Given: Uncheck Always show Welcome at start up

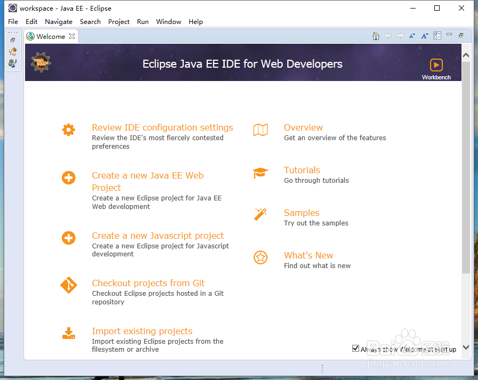Looking at the screenshot, I should pyautogui.click(x=355, y=348).
